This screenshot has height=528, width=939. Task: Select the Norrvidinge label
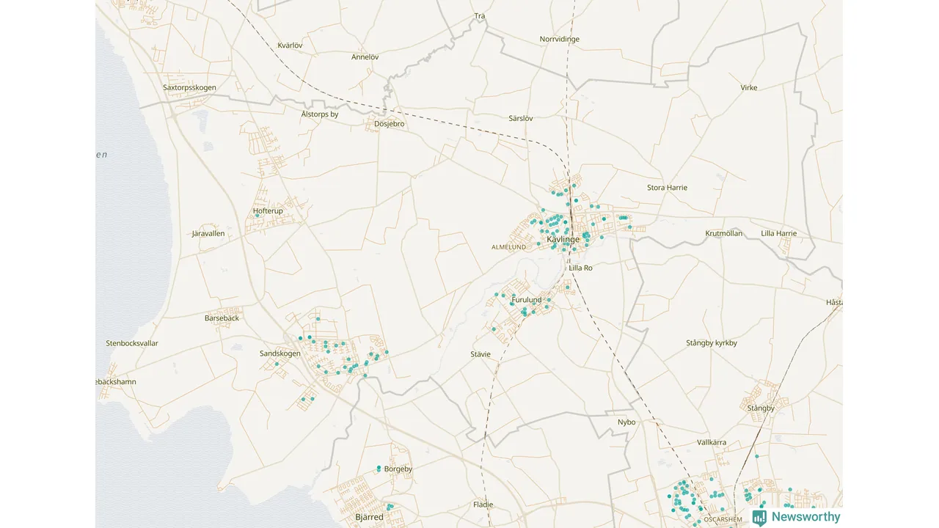[x=560, y=39]
